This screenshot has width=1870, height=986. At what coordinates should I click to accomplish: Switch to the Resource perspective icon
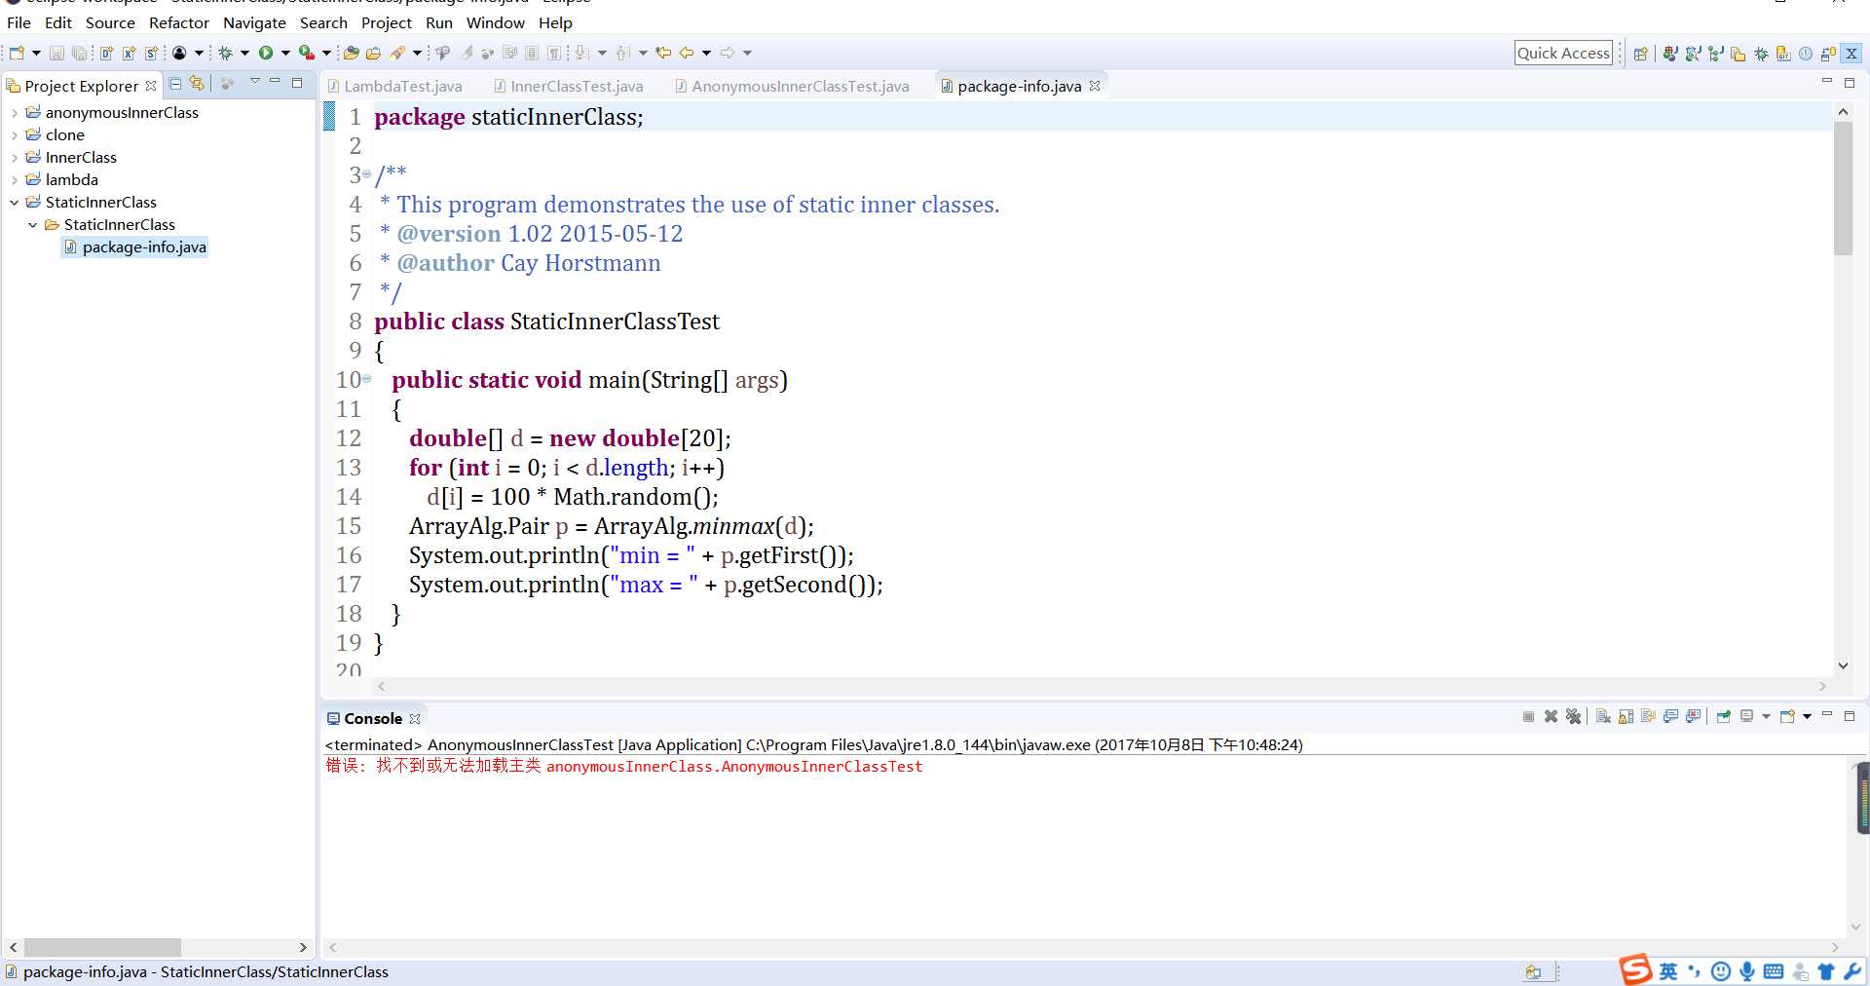(1738, 54)
